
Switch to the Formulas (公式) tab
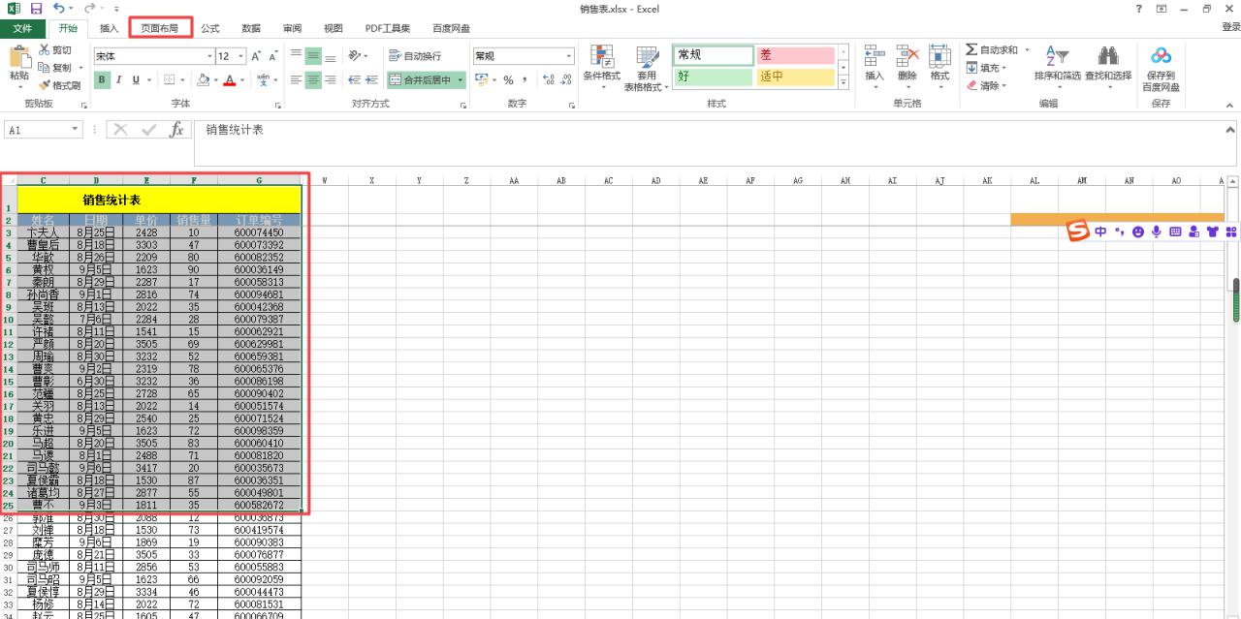point(210,28)
